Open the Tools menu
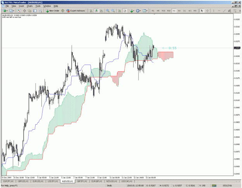This screenshot has height=188, width=242. click(38, 6)
